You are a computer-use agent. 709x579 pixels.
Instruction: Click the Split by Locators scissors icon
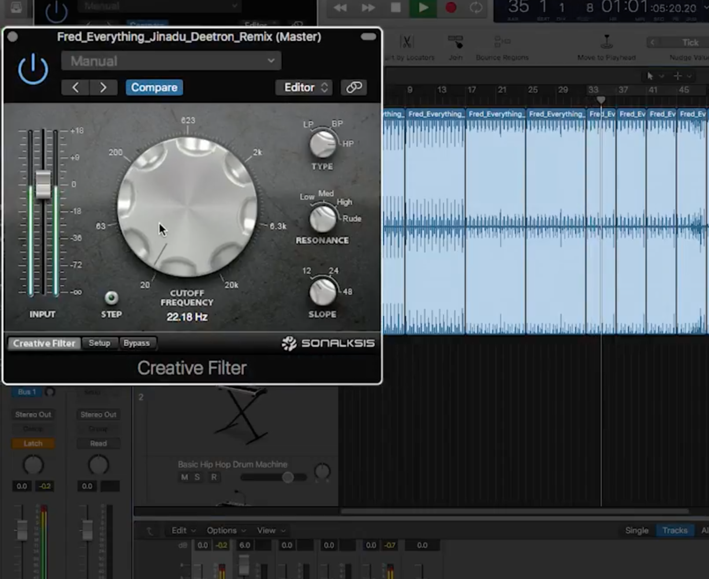click(407, 42)
